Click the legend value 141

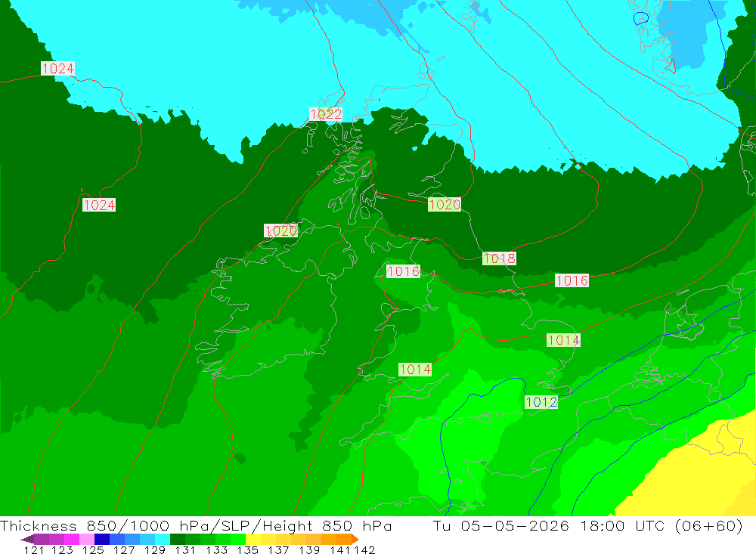342,549
